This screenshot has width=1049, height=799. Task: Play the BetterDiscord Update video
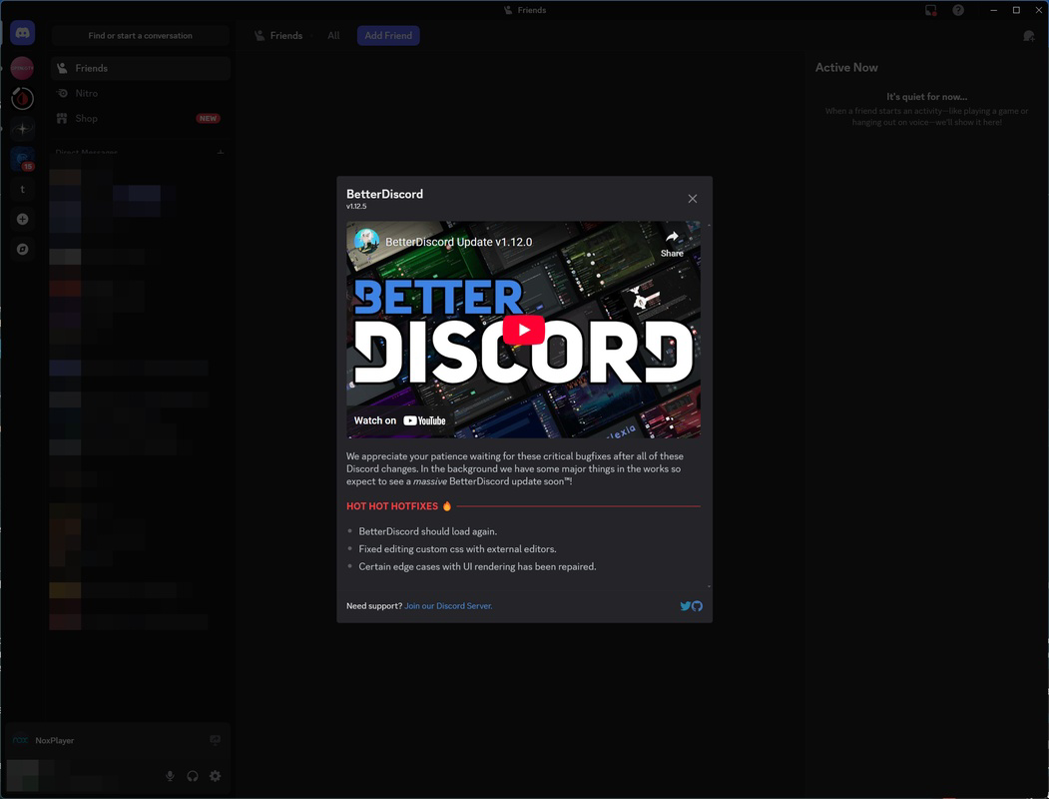click(524, 330)
